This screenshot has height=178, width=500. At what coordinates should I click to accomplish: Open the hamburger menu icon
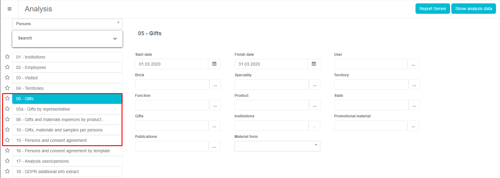[9, 9]
